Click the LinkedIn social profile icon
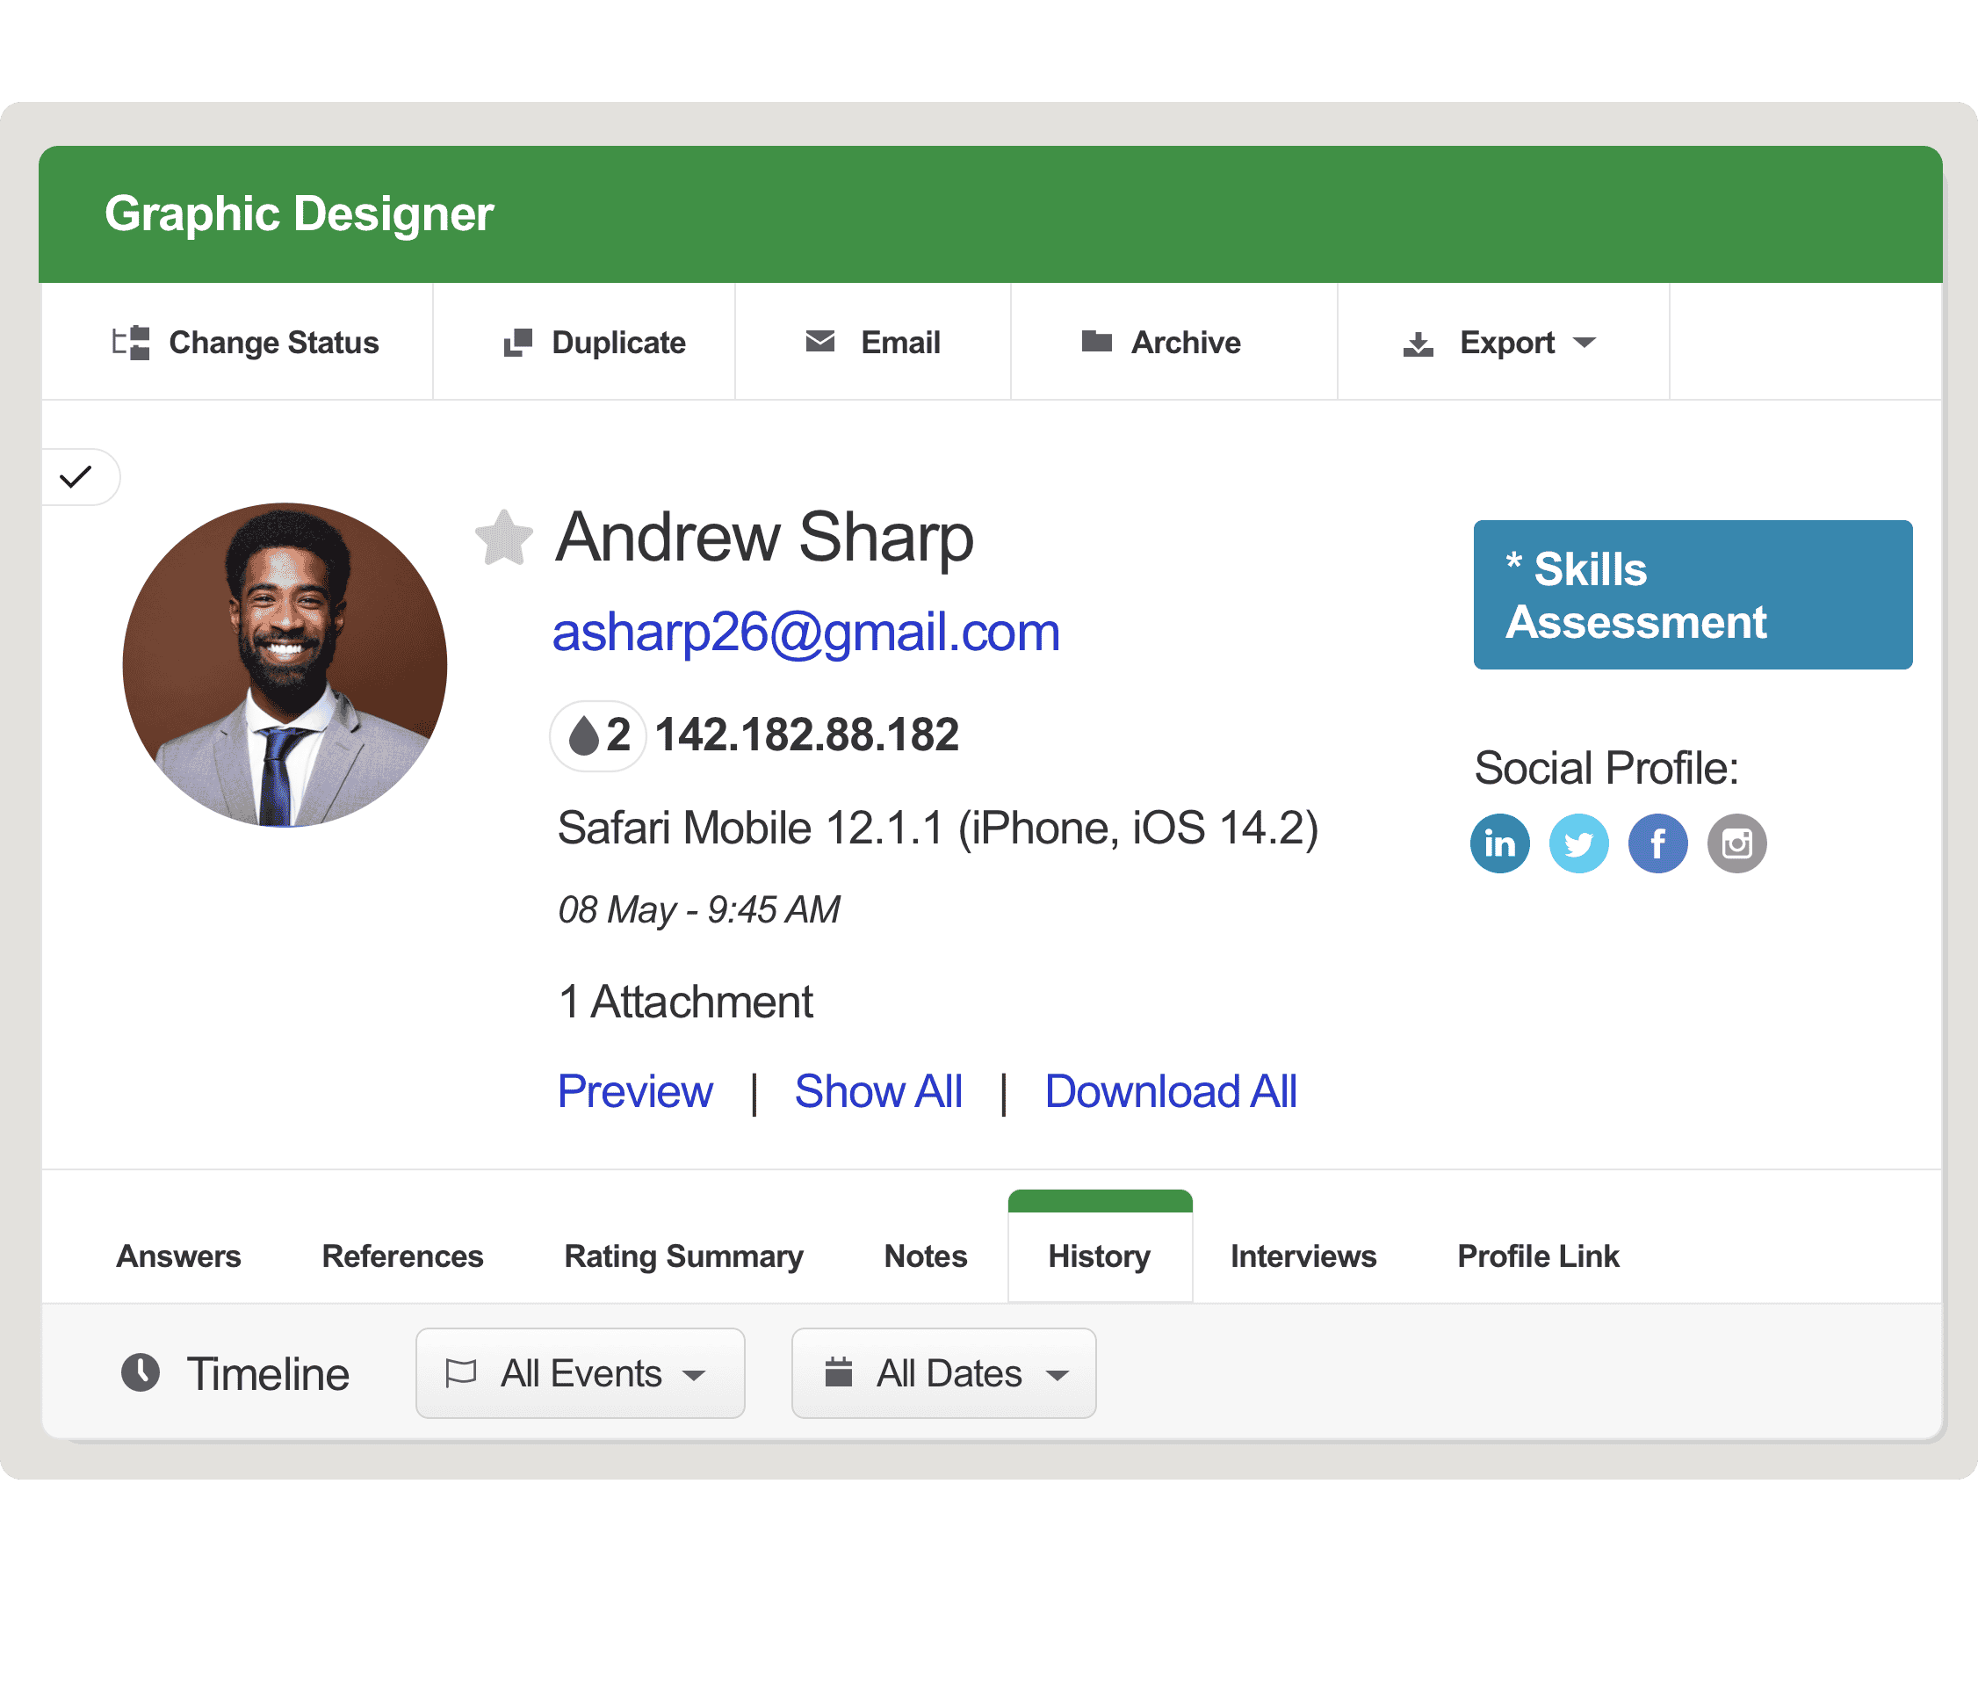 (1497, 842)
